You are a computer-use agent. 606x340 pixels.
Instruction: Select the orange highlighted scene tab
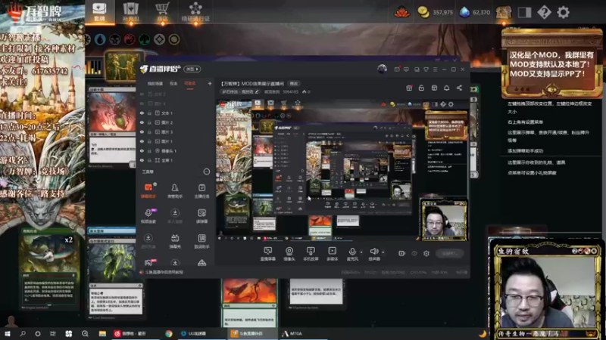point(190,83)
